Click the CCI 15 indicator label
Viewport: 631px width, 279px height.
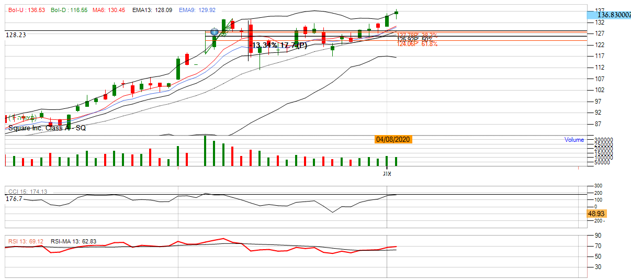tap(27, 192)
